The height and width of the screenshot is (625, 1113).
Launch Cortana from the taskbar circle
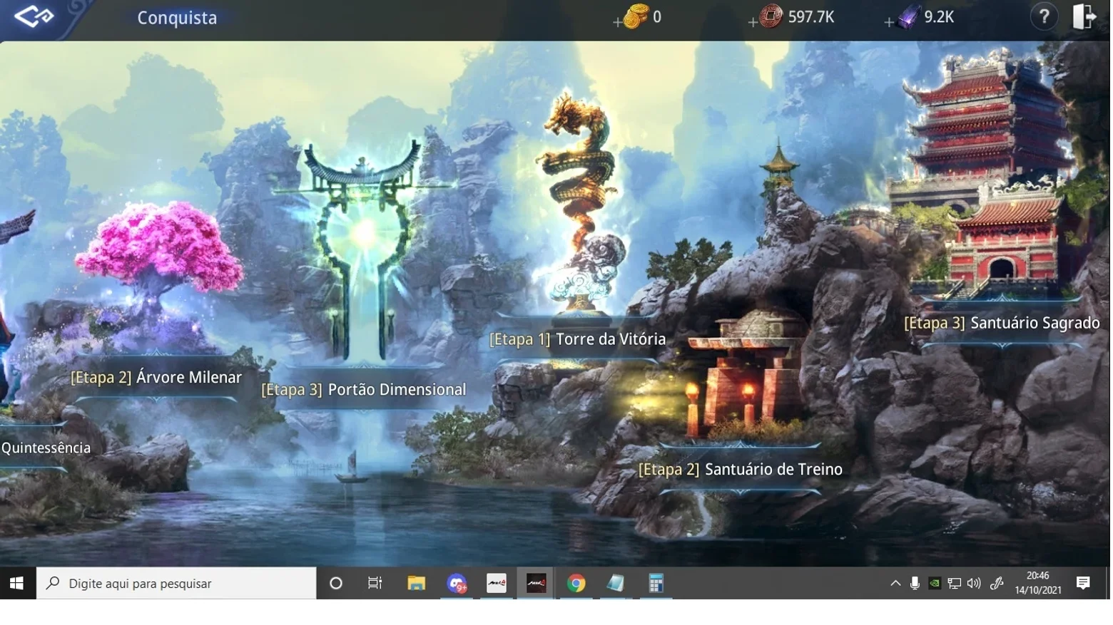336,583
